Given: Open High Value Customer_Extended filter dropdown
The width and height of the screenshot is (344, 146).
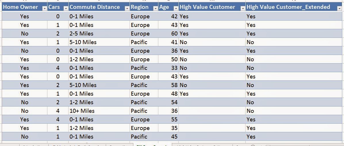Looking at the screenshot, I should tap(339, 8).
